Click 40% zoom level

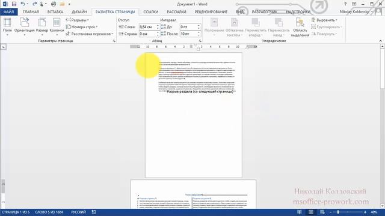[x=374, y=212]
